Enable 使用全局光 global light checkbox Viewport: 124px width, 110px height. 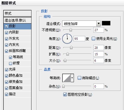93,39
